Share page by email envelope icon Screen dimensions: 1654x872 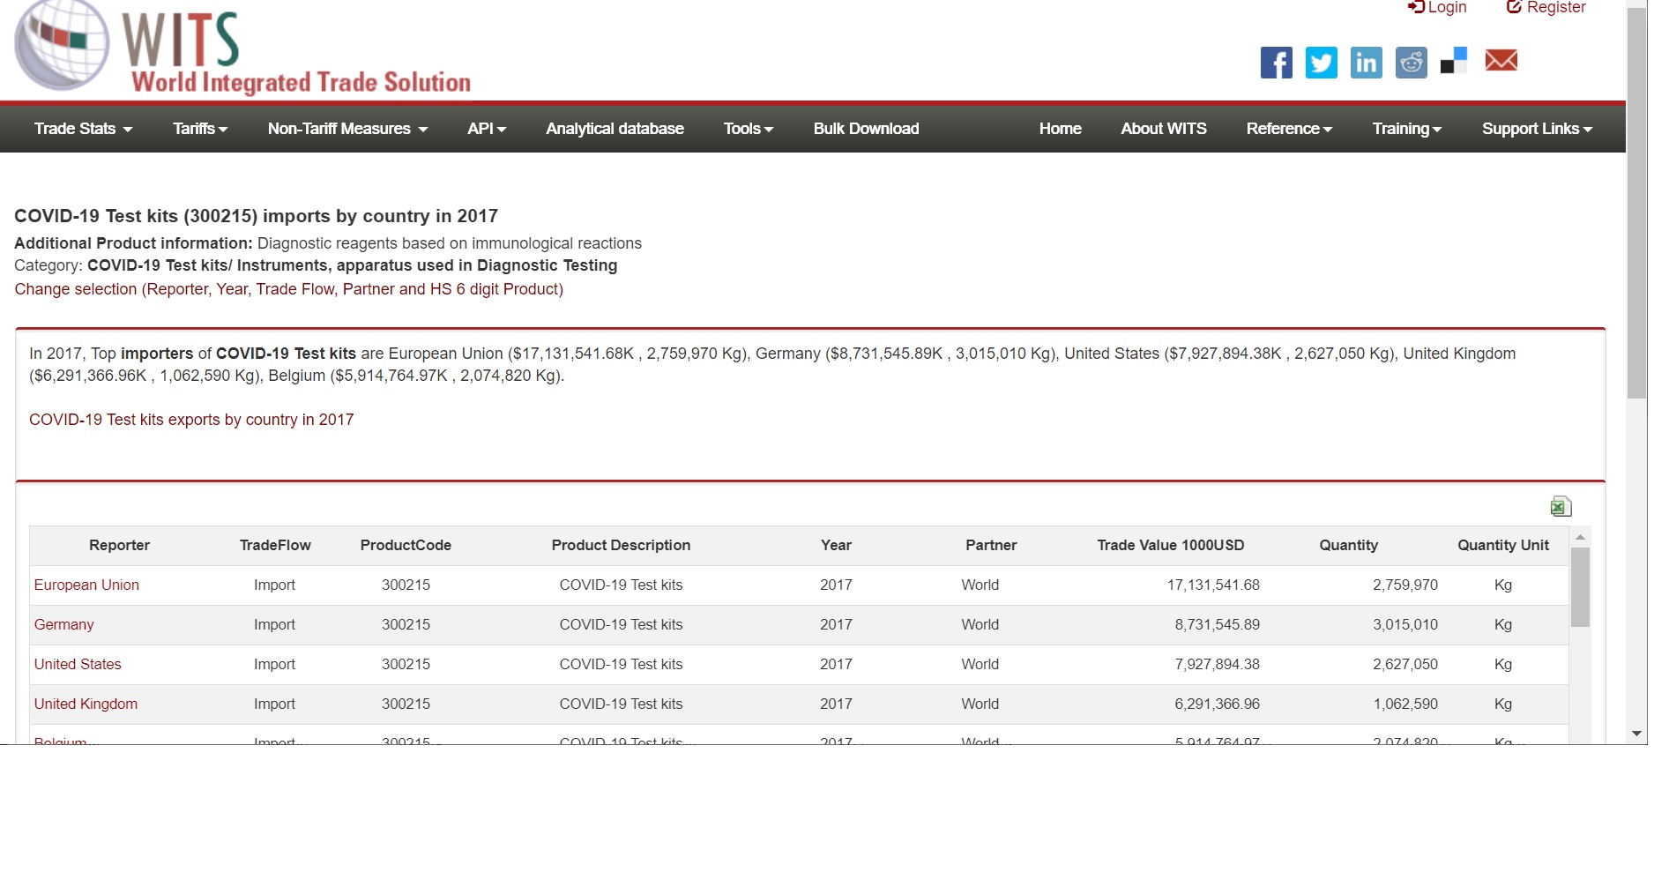tap(1501, 61)
